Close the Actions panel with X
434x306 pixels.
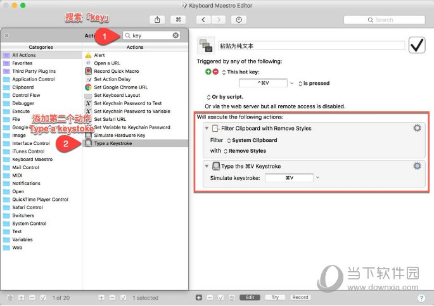(6, 35)
